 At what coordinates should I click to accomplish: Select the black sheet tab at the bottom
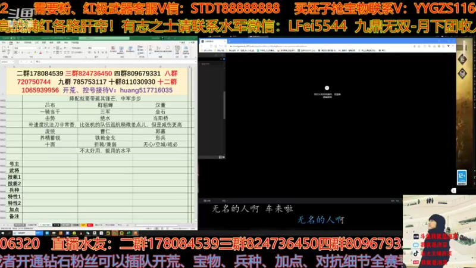point(57,225)
